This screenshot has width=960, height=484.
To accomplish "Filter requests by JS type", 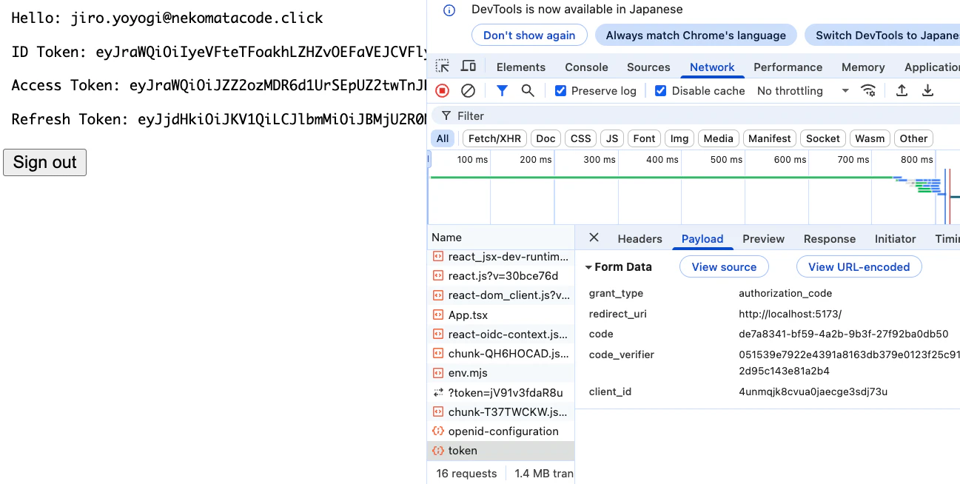I will click(611, 138).
